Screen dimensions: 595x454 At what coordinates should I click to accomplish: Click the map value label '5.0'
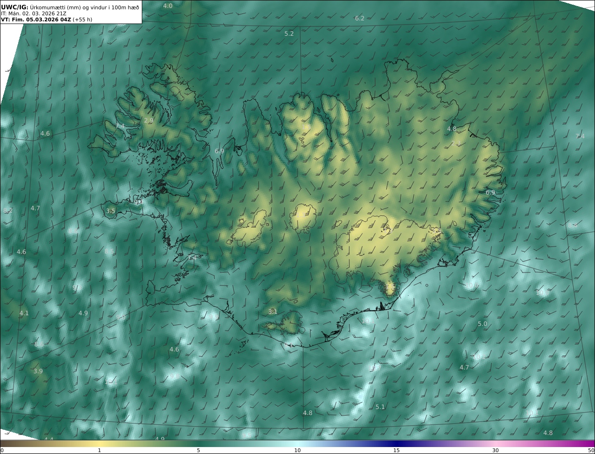[x=483, y=324]
